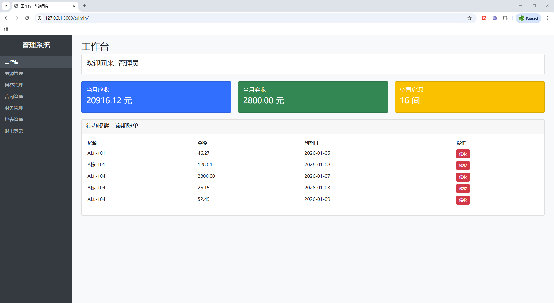This screenshot has height=303, width=554.
Task: Open the apps grid in bookmarks bar
Action: [6, 29]
